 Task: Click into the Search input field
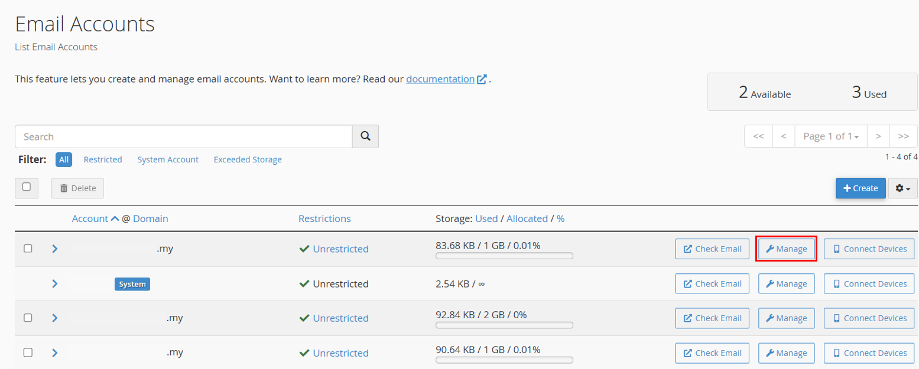tap(183, 136)
